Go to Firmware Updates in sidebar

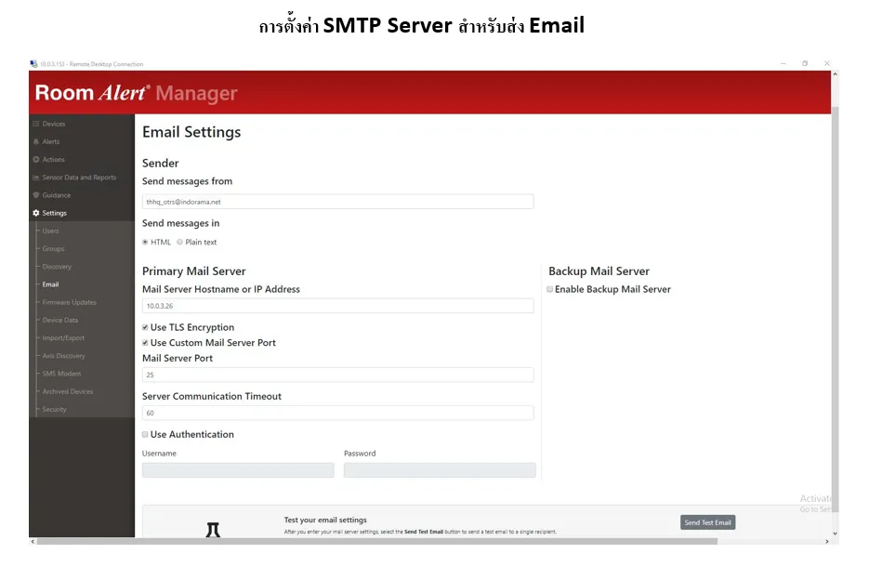[x=69, y=302]
